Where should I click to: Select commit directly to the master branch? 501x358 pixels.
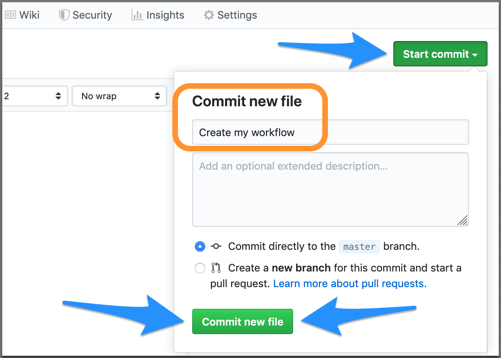click(200, 246)
